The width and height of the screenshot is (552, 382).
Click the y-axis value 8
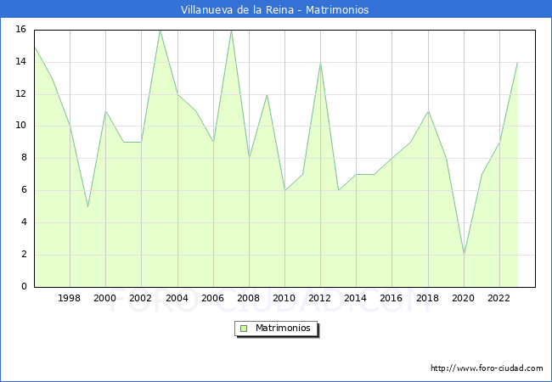tap(24, 158)
